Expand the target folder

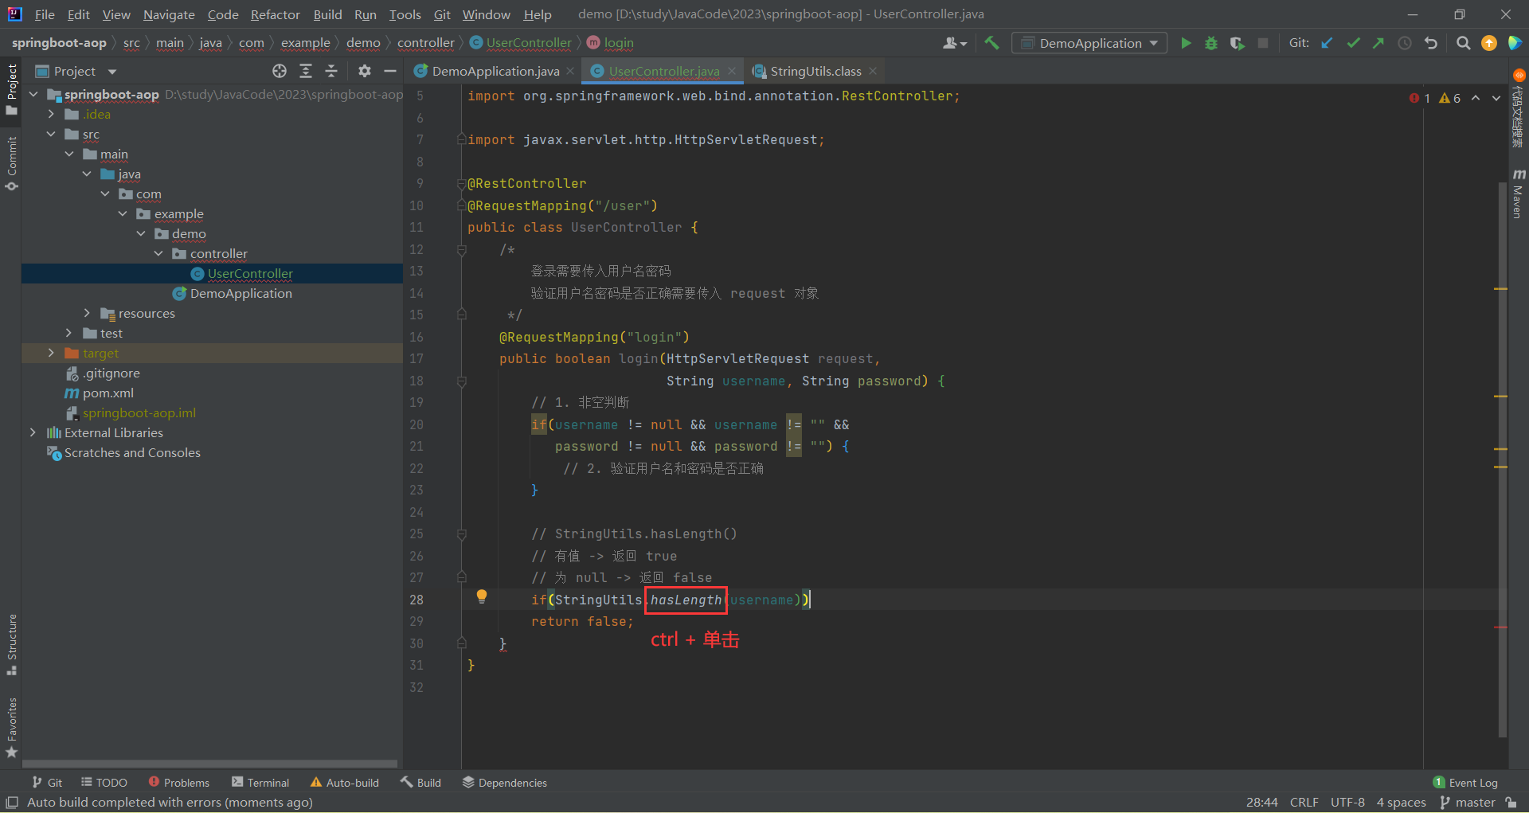click(x=52, y=354)
